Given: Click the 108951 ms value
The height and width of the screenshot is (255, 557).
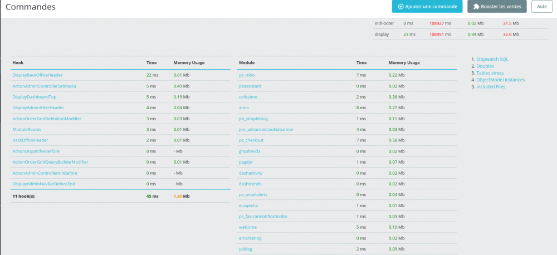Looking at the screenshot, I should (x=440, y=35).
